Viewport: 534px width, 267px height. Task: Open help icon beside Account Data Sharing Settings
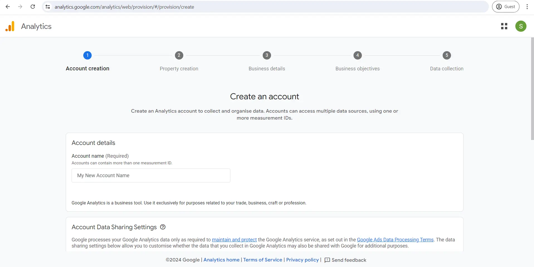tap(163, 227)
